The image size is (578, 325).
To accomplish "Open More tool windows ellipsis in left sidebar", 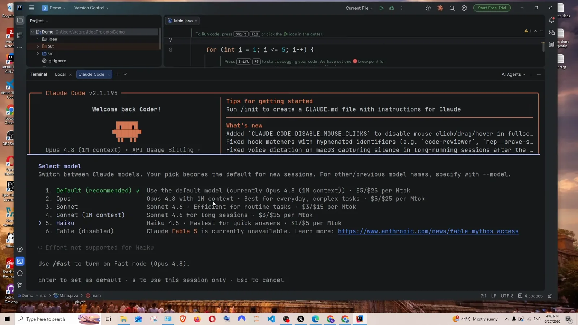I will click(x=20, y=47).
